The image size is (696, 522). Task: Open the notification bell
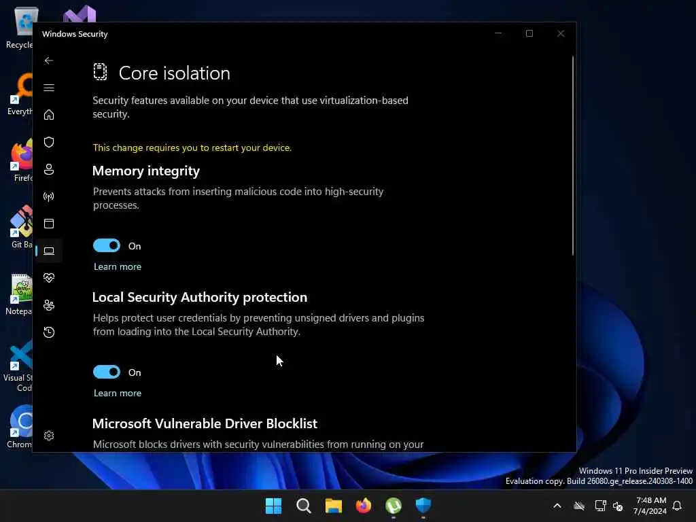click(x=677, y=506)
